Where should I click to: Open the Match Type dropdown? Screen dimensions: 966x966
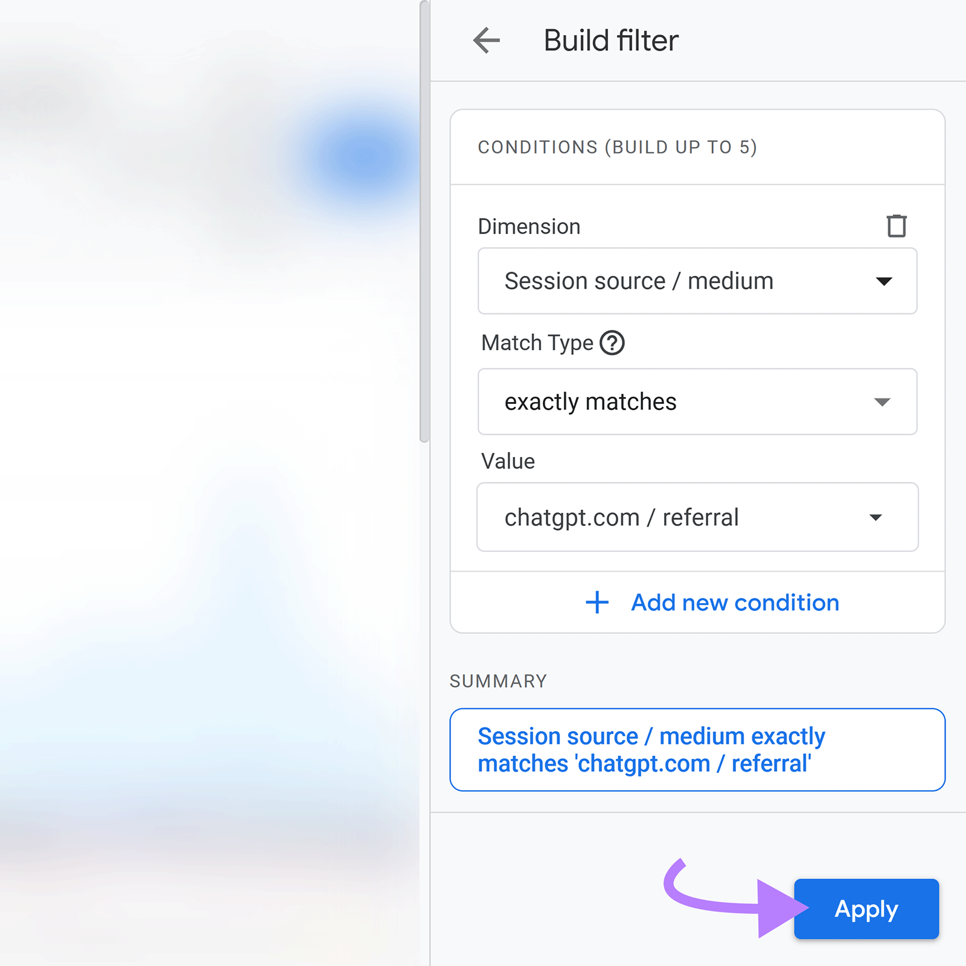click(x=697, y=401)
